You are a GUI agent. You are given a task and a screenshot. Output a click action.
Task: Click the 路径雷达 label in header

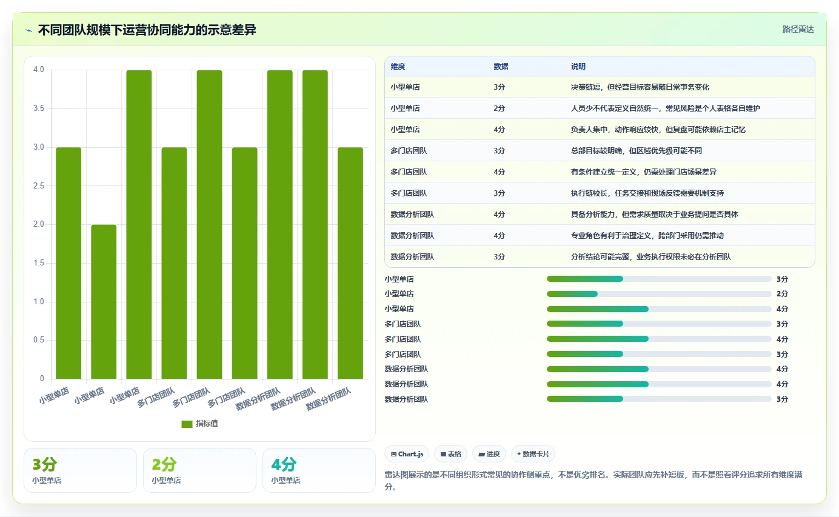click(798, 29)
